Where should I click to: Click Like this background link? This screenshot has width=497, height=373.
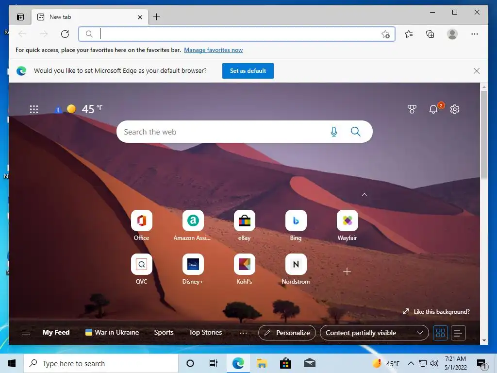pos(436,312)
